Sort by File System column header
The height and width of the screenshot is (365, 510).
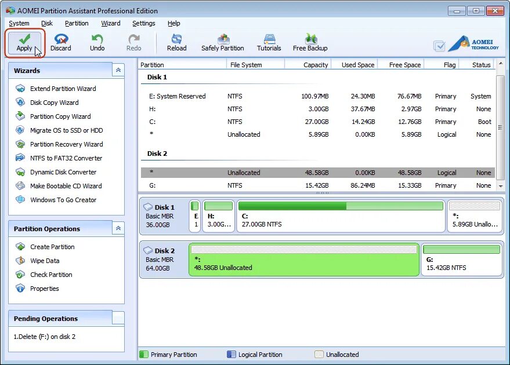pyautogui.click(x=255, y=65)
